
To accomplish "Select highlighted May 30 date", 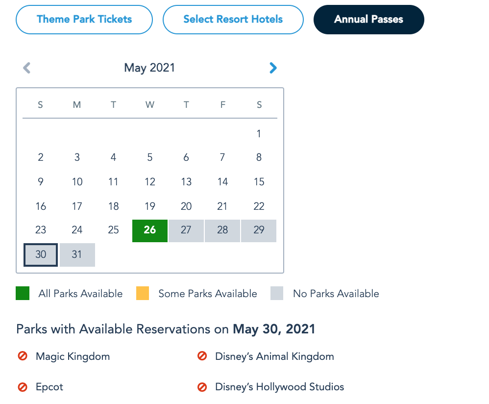I will (41, 255).
